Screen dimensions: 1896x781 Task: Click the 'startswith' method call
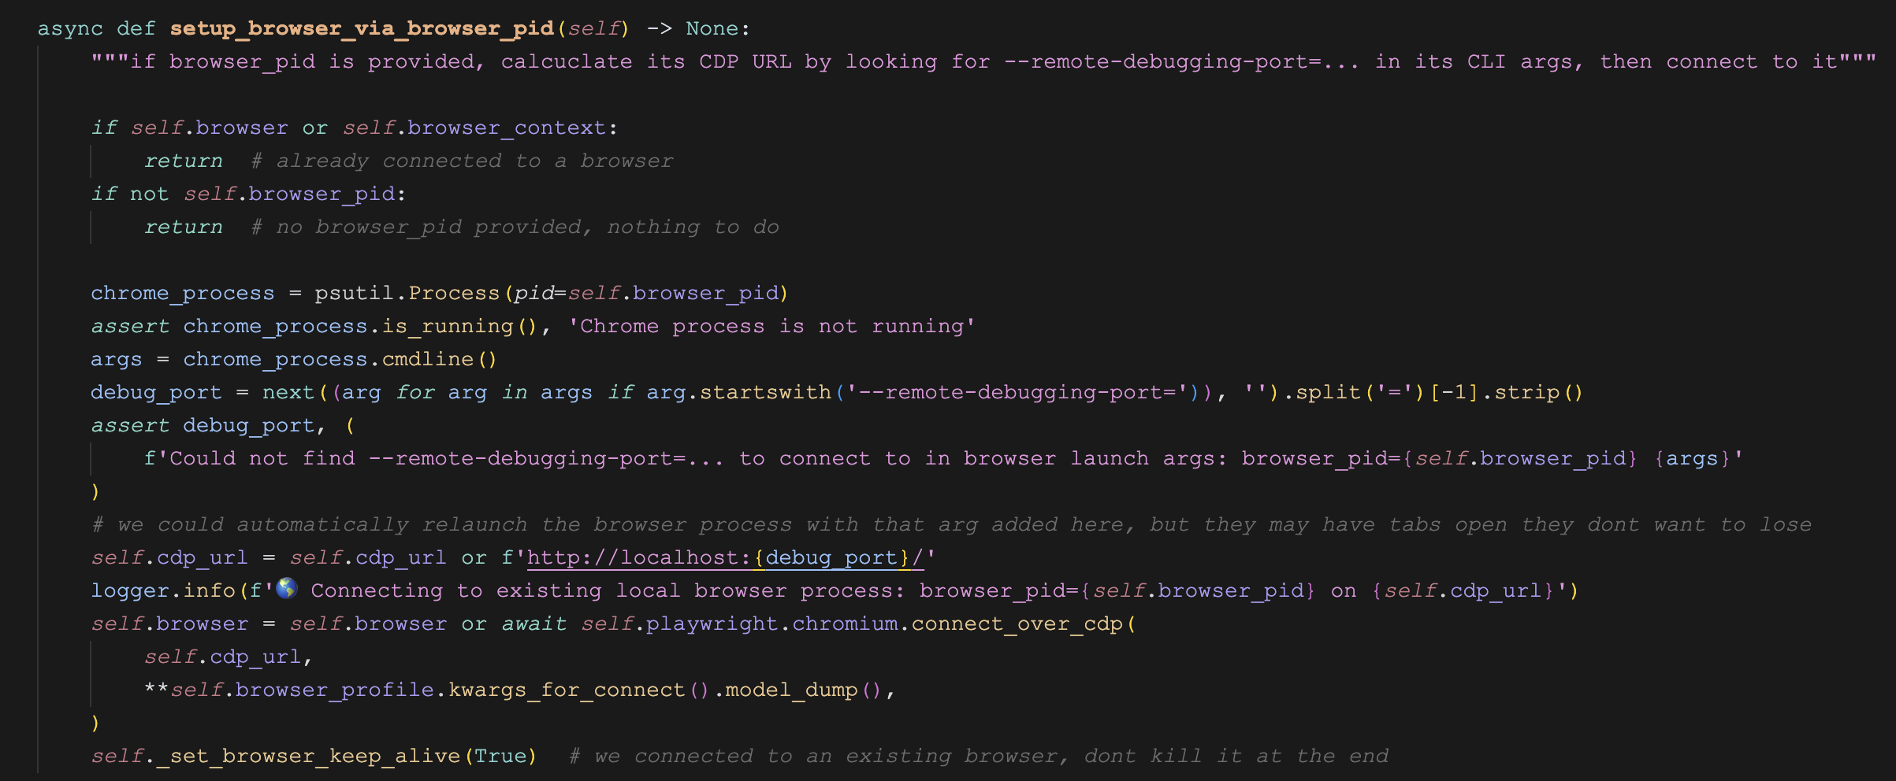[x=765, y=392]
